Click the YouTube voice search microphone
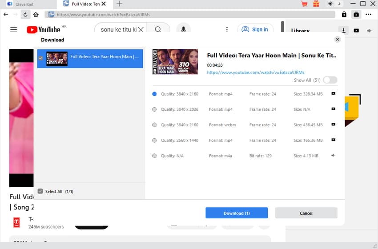The image size is (378, 249). click(183, 29)
